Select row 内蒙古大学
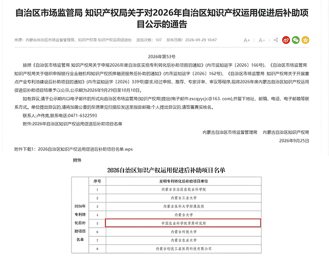Image resolution: width=329 pixels, height=260 pixels. (x=184, y=215)
